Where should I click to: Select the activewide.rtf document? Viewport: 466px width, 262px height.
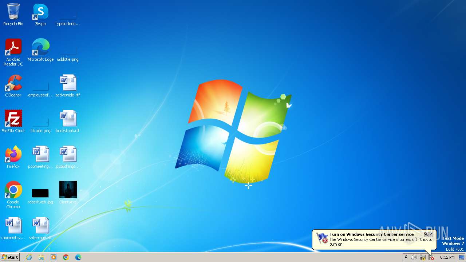click(68, 86)
